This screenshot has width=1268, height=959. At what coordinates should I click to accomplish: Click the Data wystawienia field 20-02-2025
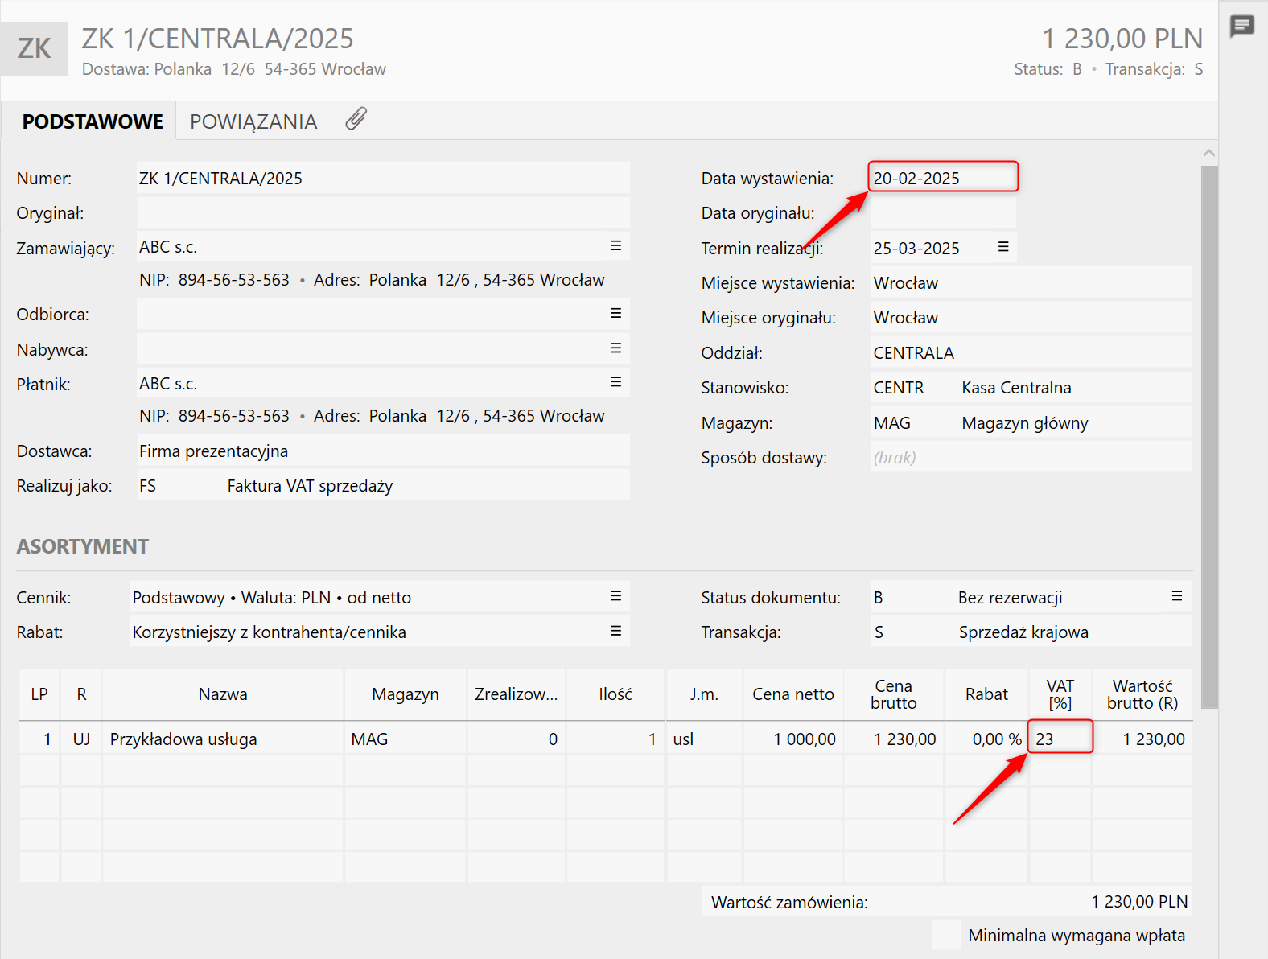943,178
